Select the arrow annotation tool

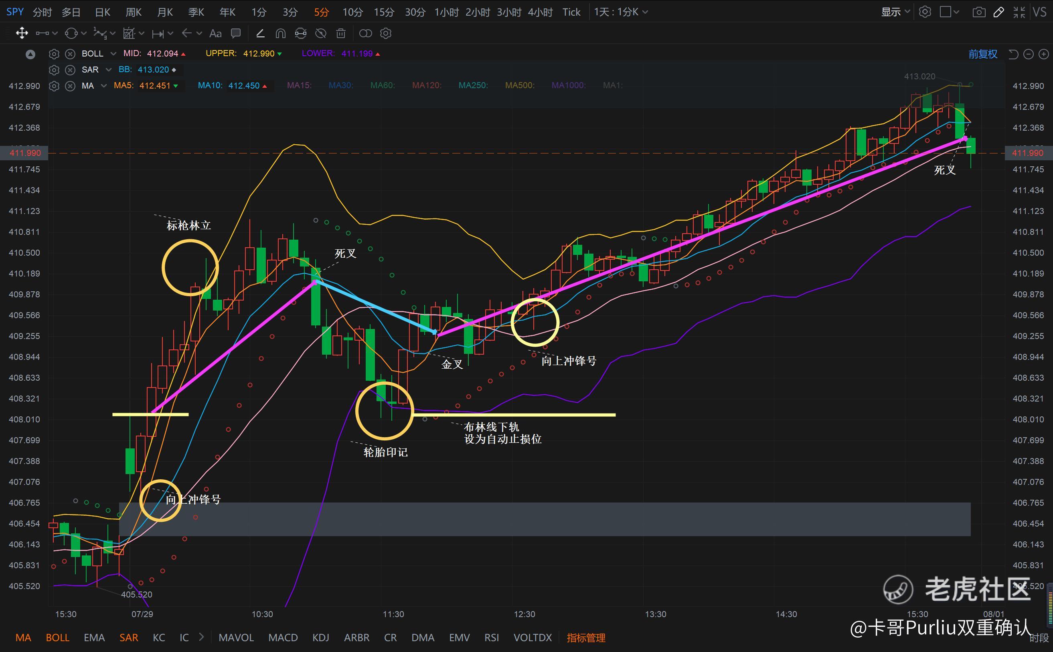[x=187, y=33]
